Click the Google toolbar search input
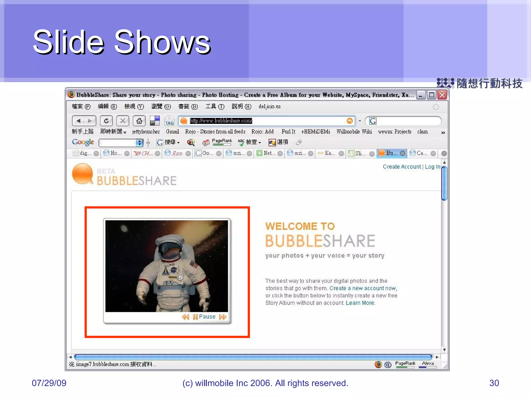 117,143
